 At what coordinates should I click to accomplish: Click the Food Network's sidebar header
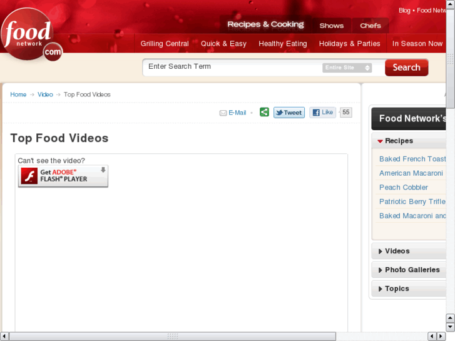click(x=409, y=119)
